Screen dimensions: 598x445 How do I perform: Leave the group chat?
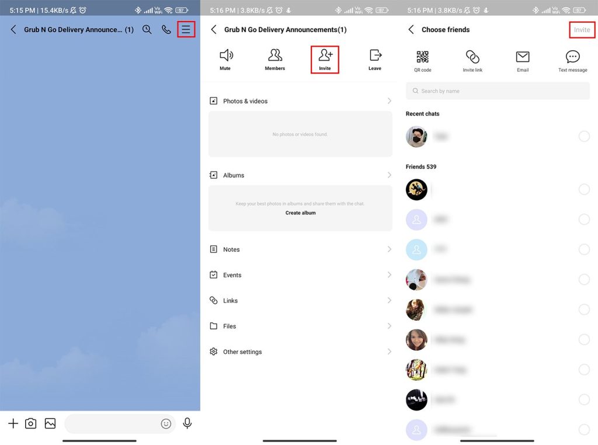point(375,60)
